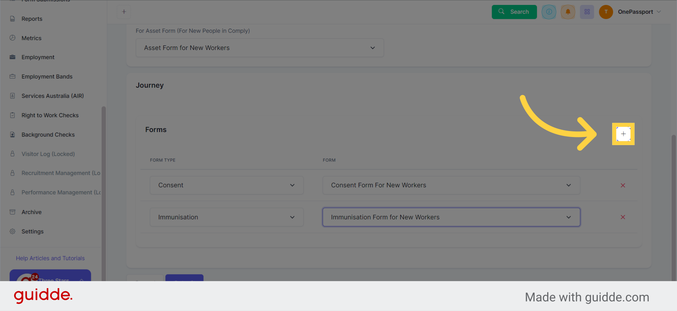Go to Reports in the sidebar
This screenshot has width=677, height=311.
32,19
